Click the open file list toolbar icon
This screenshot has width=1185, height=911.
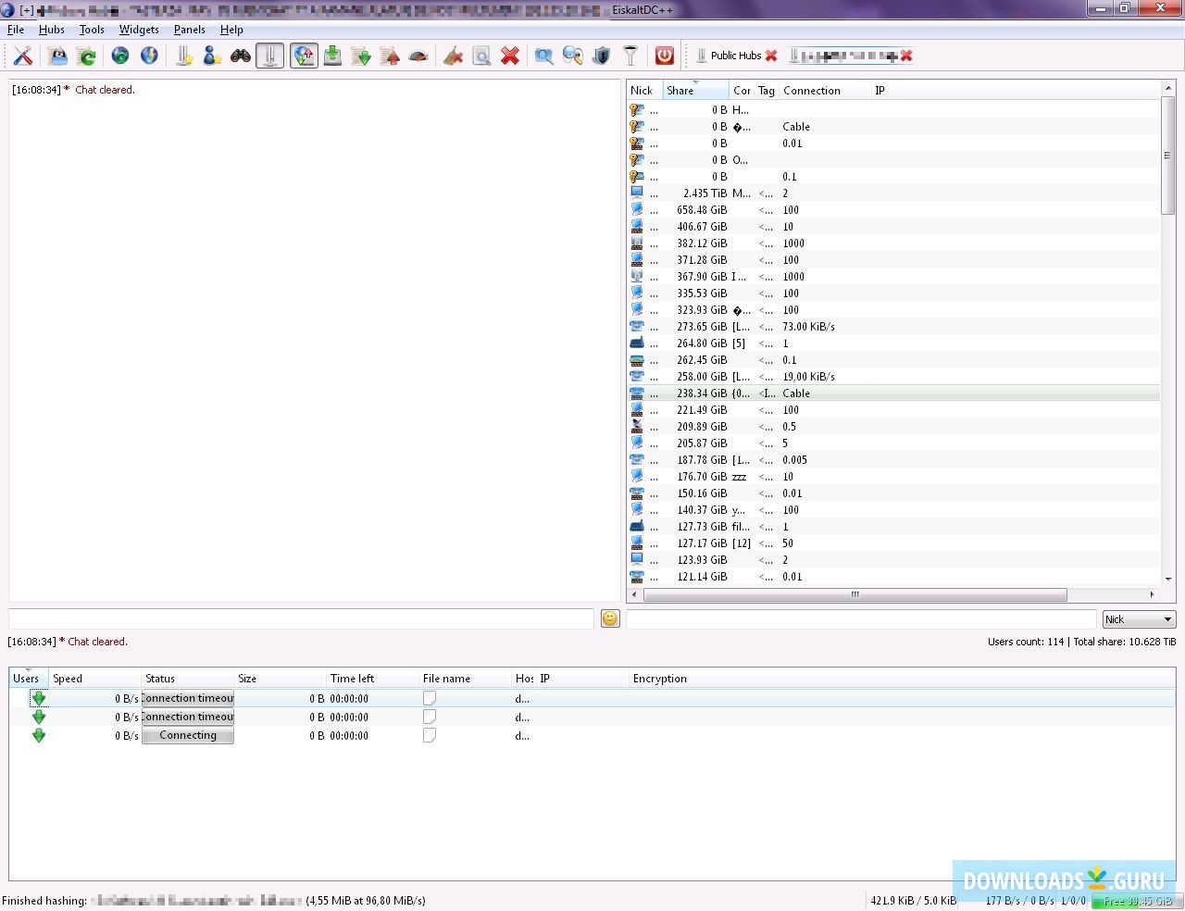[x=57, y=56]
